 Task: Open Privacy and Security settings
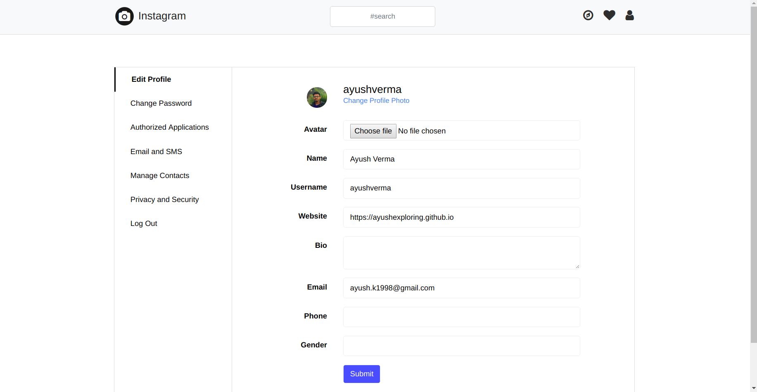click(164, 200)
